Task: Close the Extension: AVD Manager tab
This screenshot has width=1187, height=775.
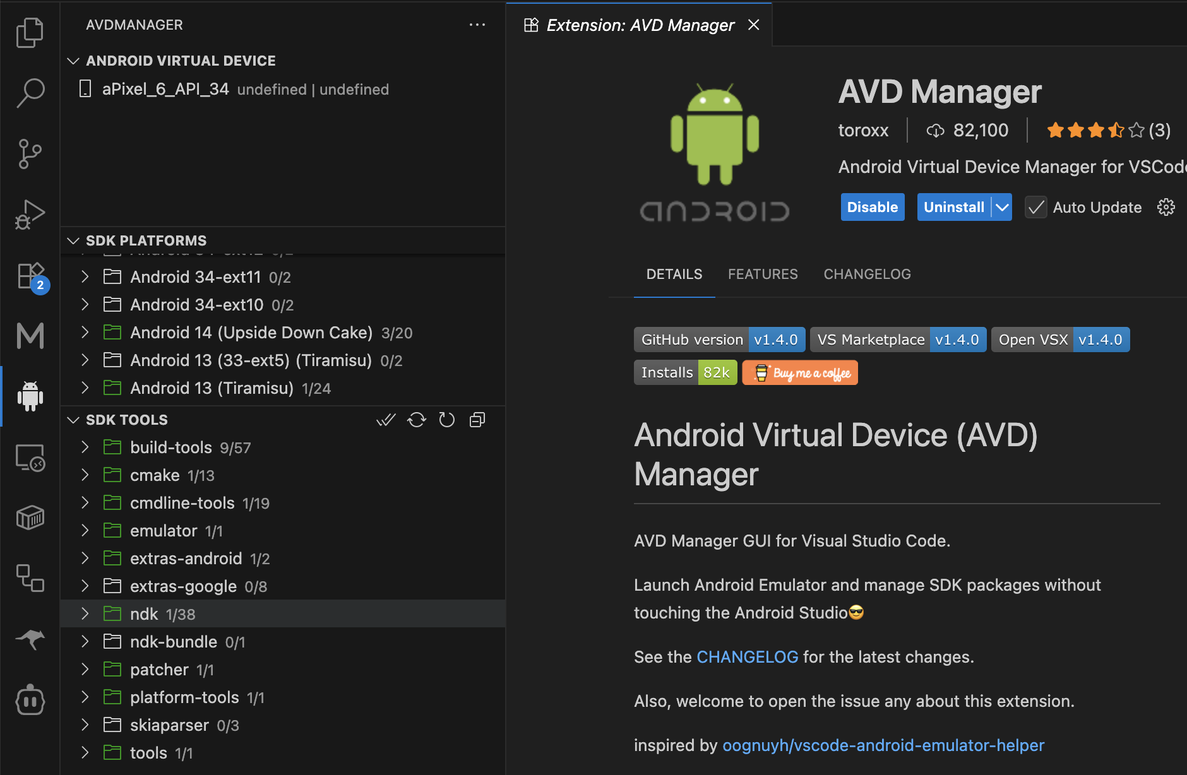Action: tap(753, 25)
